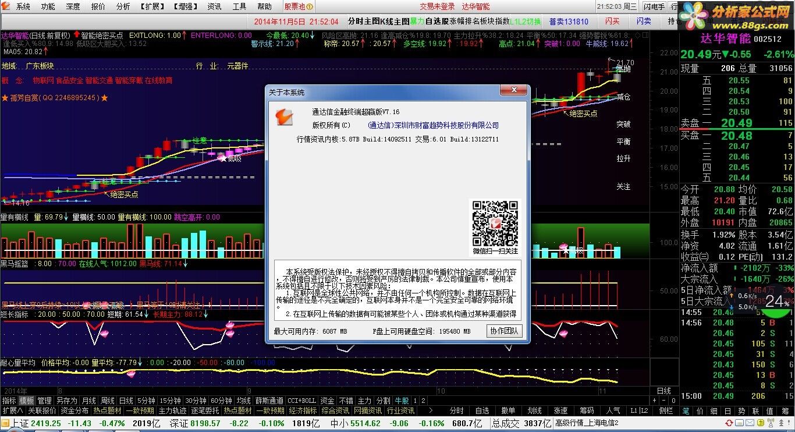Click the 资金分布 tab
Image resolution: width=795 pixels, height=432 pixels.
point(74,410)
